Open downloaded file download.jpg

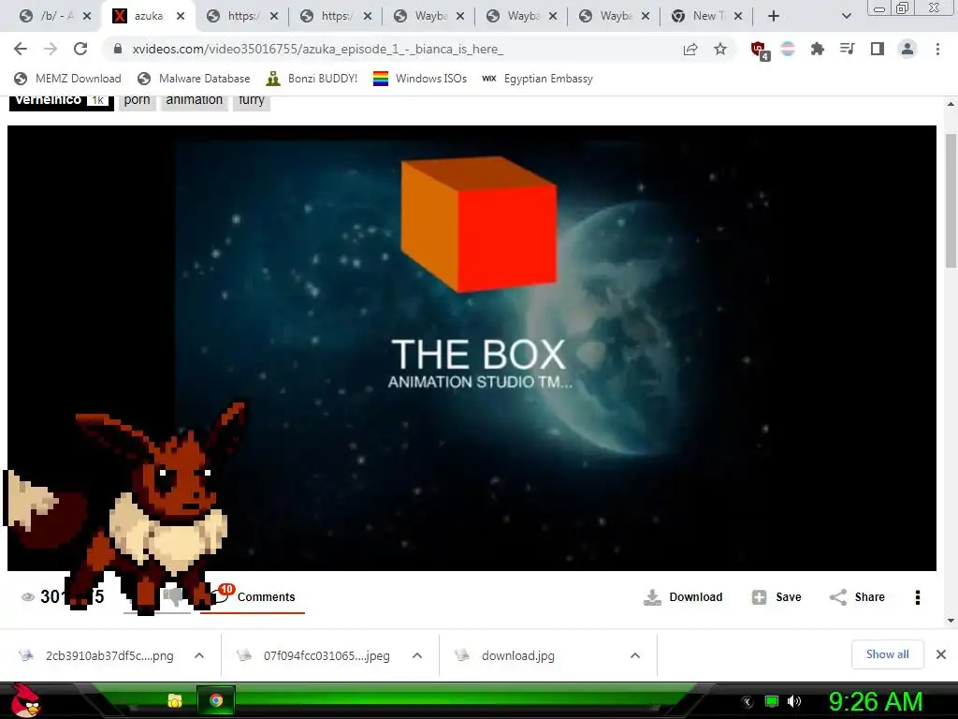(x=517, y=655)
